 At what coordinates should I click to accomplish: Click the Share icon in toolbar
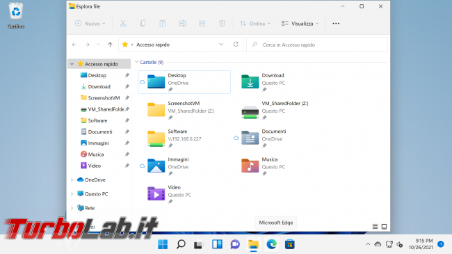[202, 24]
